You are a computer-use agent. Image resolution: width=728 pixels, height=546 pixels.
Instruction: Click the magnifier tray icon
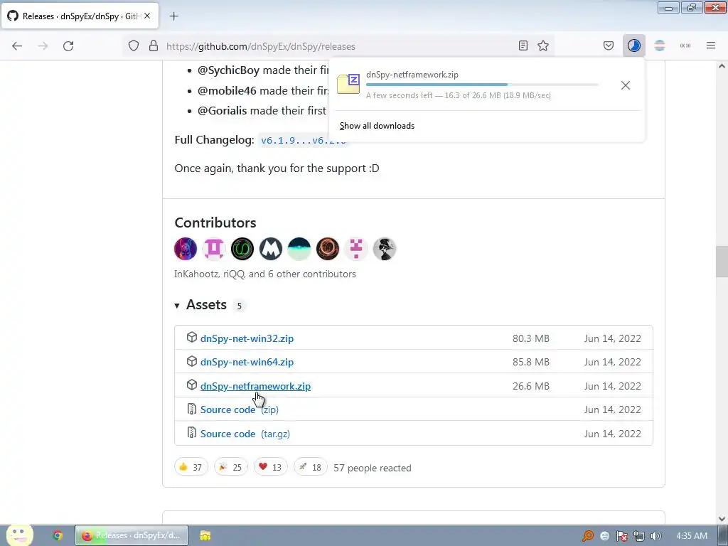pyautogui.click(x=588, y=536)
